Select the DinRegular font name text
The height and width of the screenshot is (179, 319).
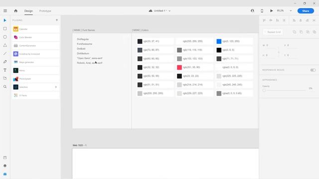pyautogui.click(x=83, y=39)
